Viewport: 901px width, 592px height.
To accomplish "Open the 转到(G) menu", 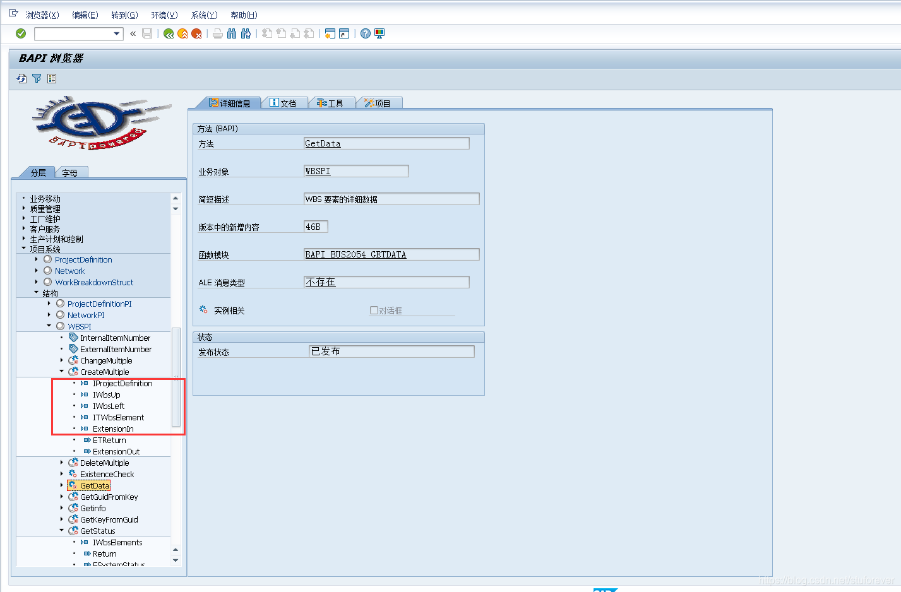I will click(x=124, y=15).
